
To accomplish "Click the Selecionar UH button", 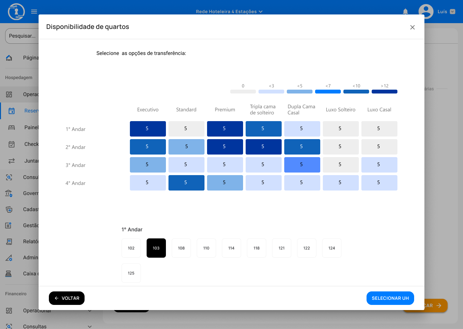I will 390,298.
